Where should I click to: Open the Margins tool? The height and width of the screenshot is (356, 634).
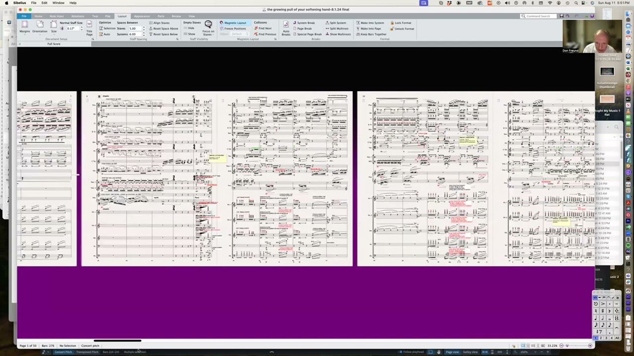point(24,27)
